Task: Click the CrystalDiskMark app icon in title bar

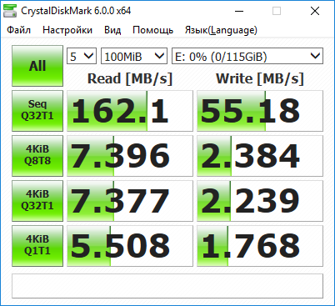Action: click(10, 11)
